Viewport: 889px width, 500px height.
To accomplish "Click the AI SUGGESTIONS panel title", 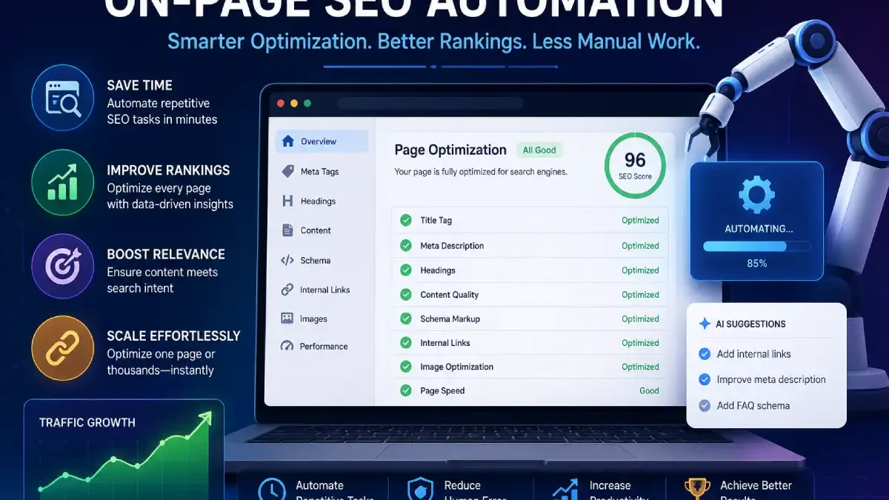I will point(750,324).
